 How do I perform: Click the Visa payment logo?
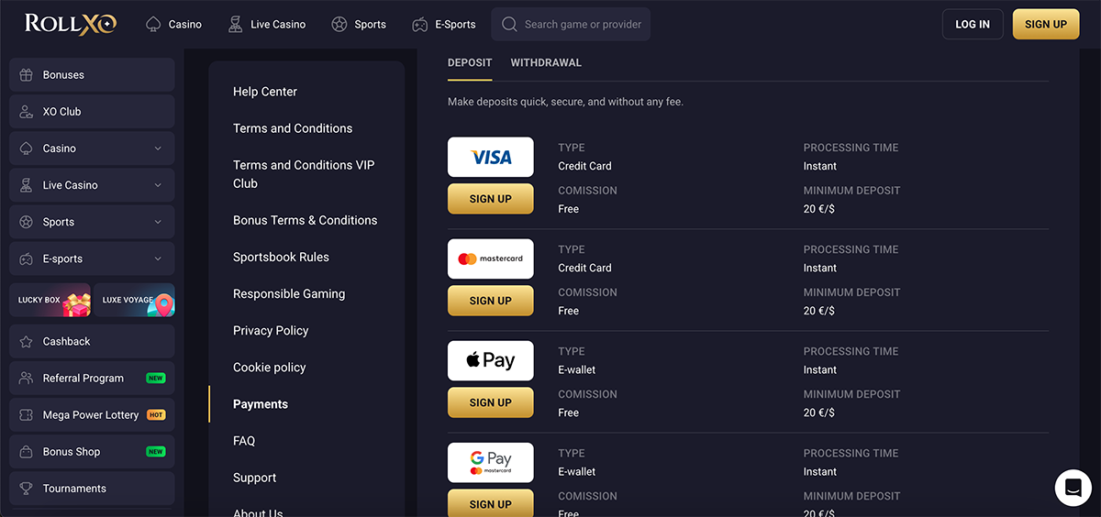(x=491, y=157)
